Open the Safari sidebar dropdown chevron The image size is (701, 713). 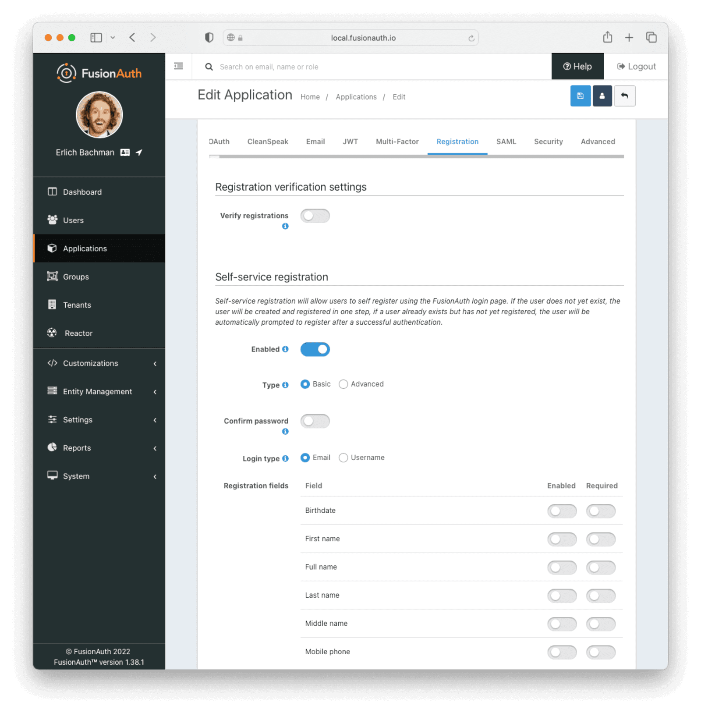113,38
